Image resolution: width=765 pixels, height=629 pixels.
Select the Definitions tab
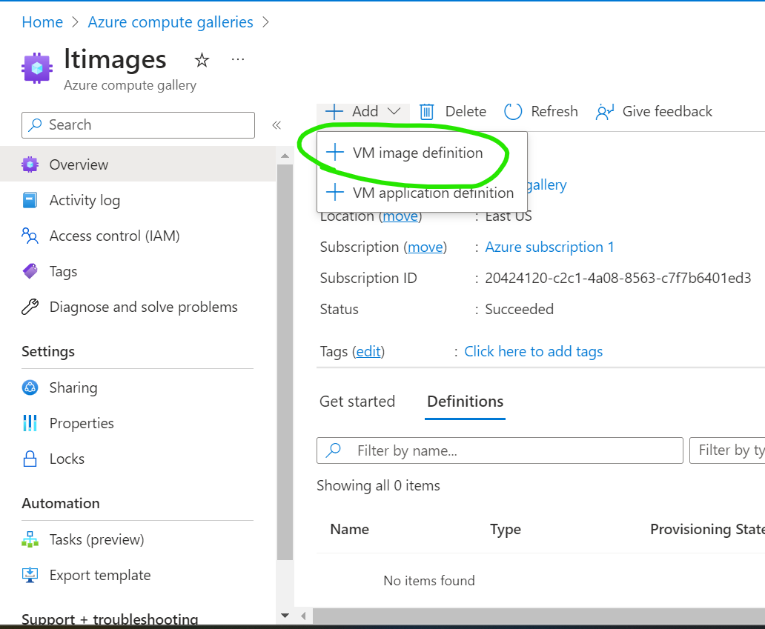tap(466, 402)
